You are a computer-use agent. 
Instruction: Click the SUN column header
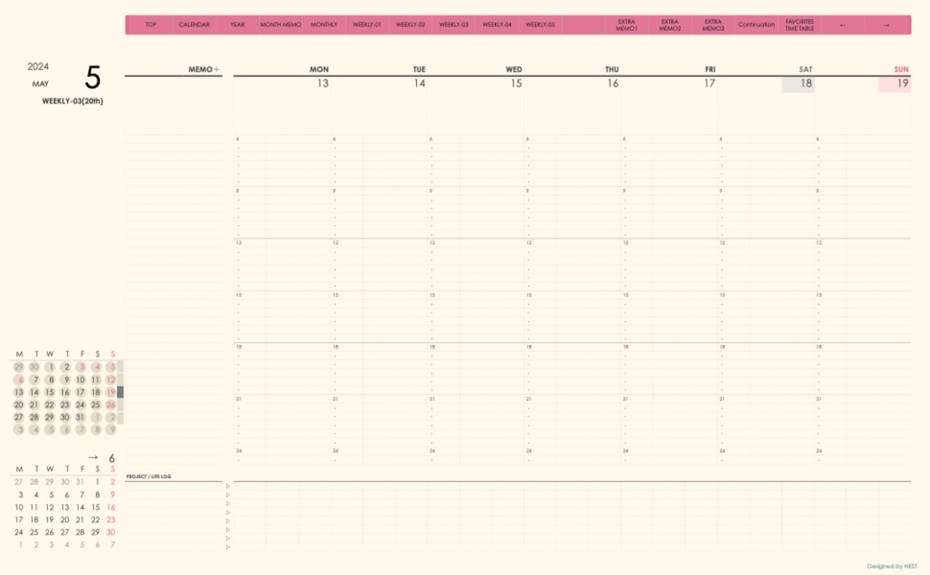(x=902, y=70)
